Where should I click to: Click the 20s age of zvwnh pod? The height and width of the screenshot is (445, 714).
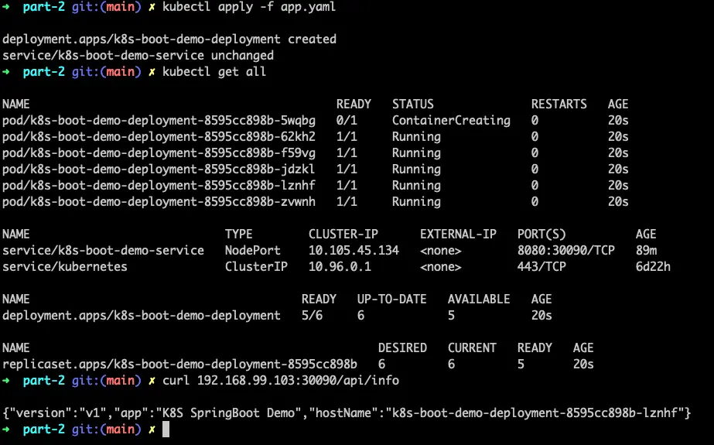[x=618, y=202]
